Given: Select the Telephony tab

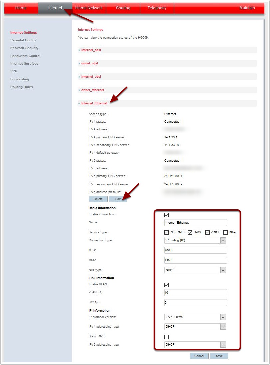Looking at the screenshot, I should (x=157, y=8).
